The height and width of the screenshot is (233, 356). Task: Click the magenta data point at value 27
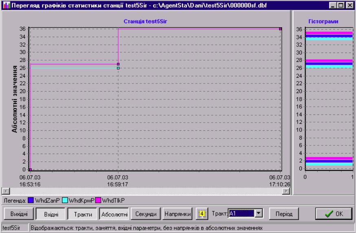(x=118, y=64)
